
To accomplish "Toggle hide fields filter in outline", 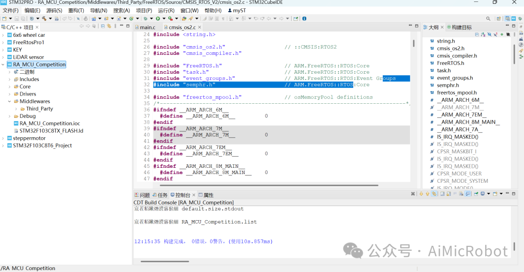I will pyautogui.click(x=490, y=34).
